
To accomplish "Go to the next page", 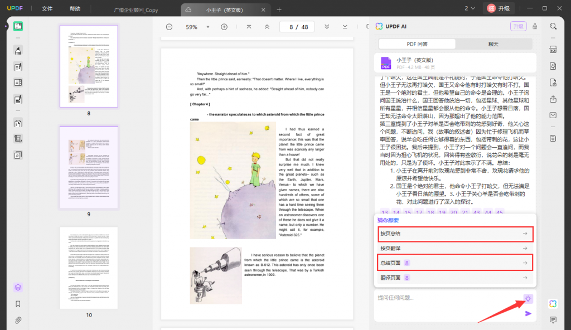I will coord(327,27).
